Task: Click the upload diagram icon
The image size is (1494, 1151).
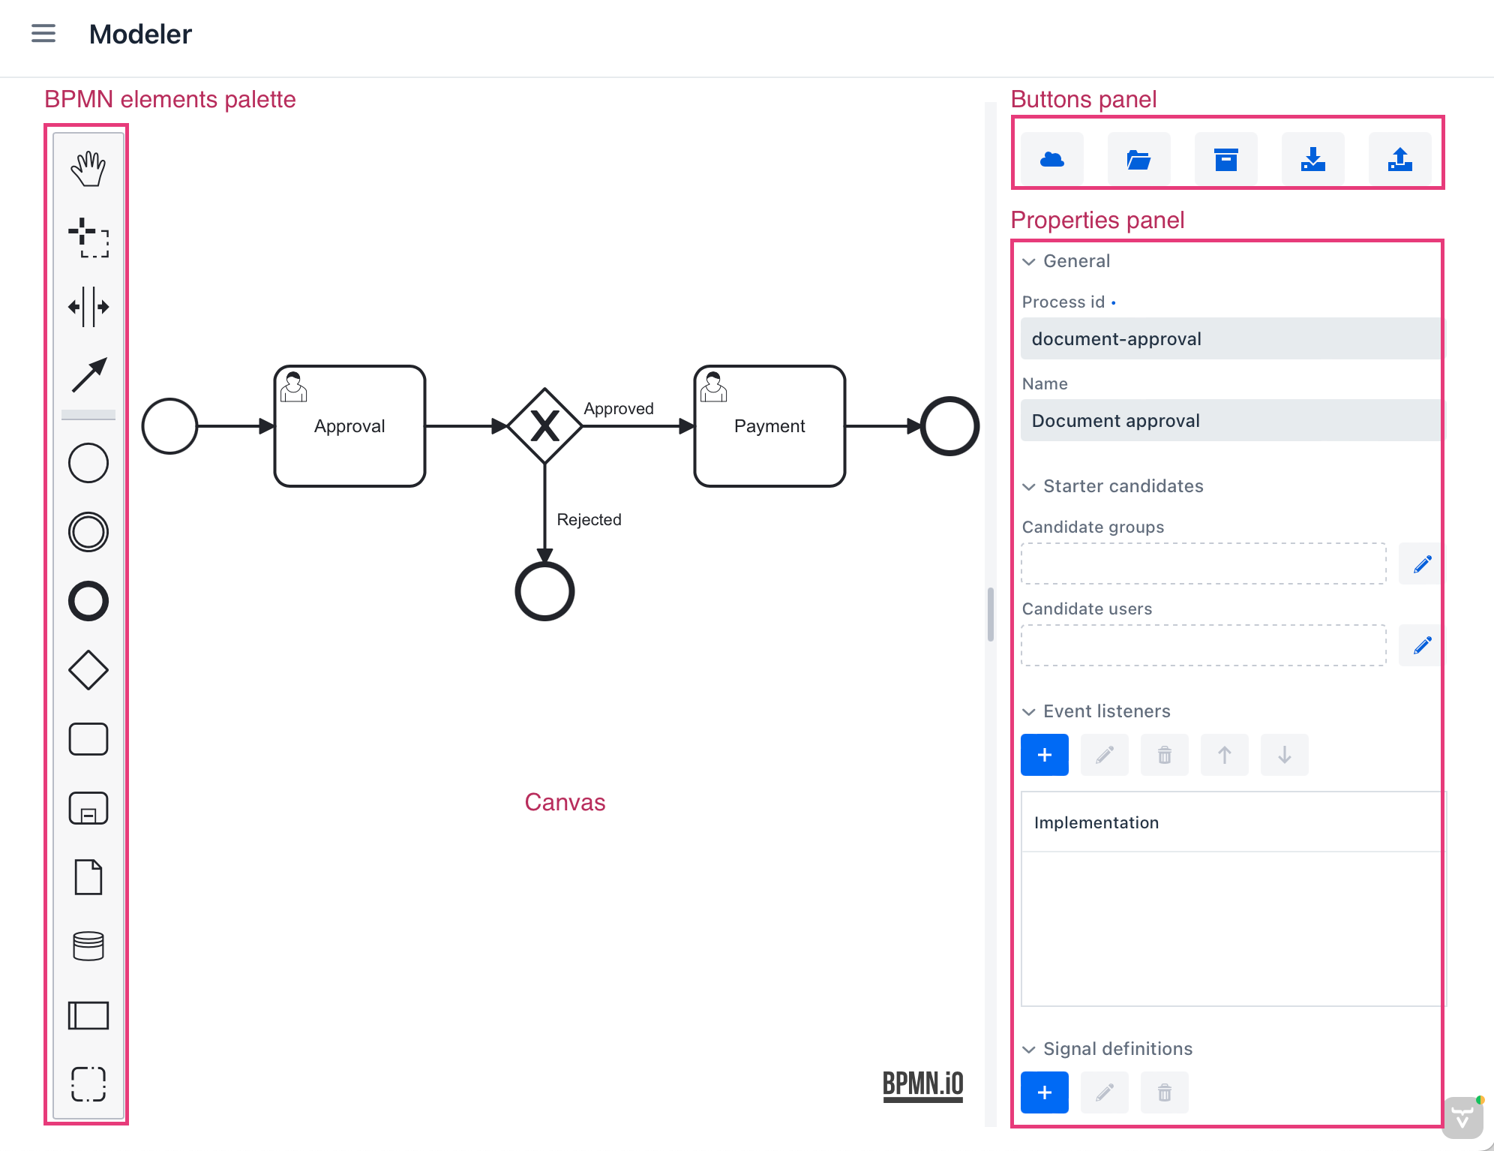Action: [1399, 158]
